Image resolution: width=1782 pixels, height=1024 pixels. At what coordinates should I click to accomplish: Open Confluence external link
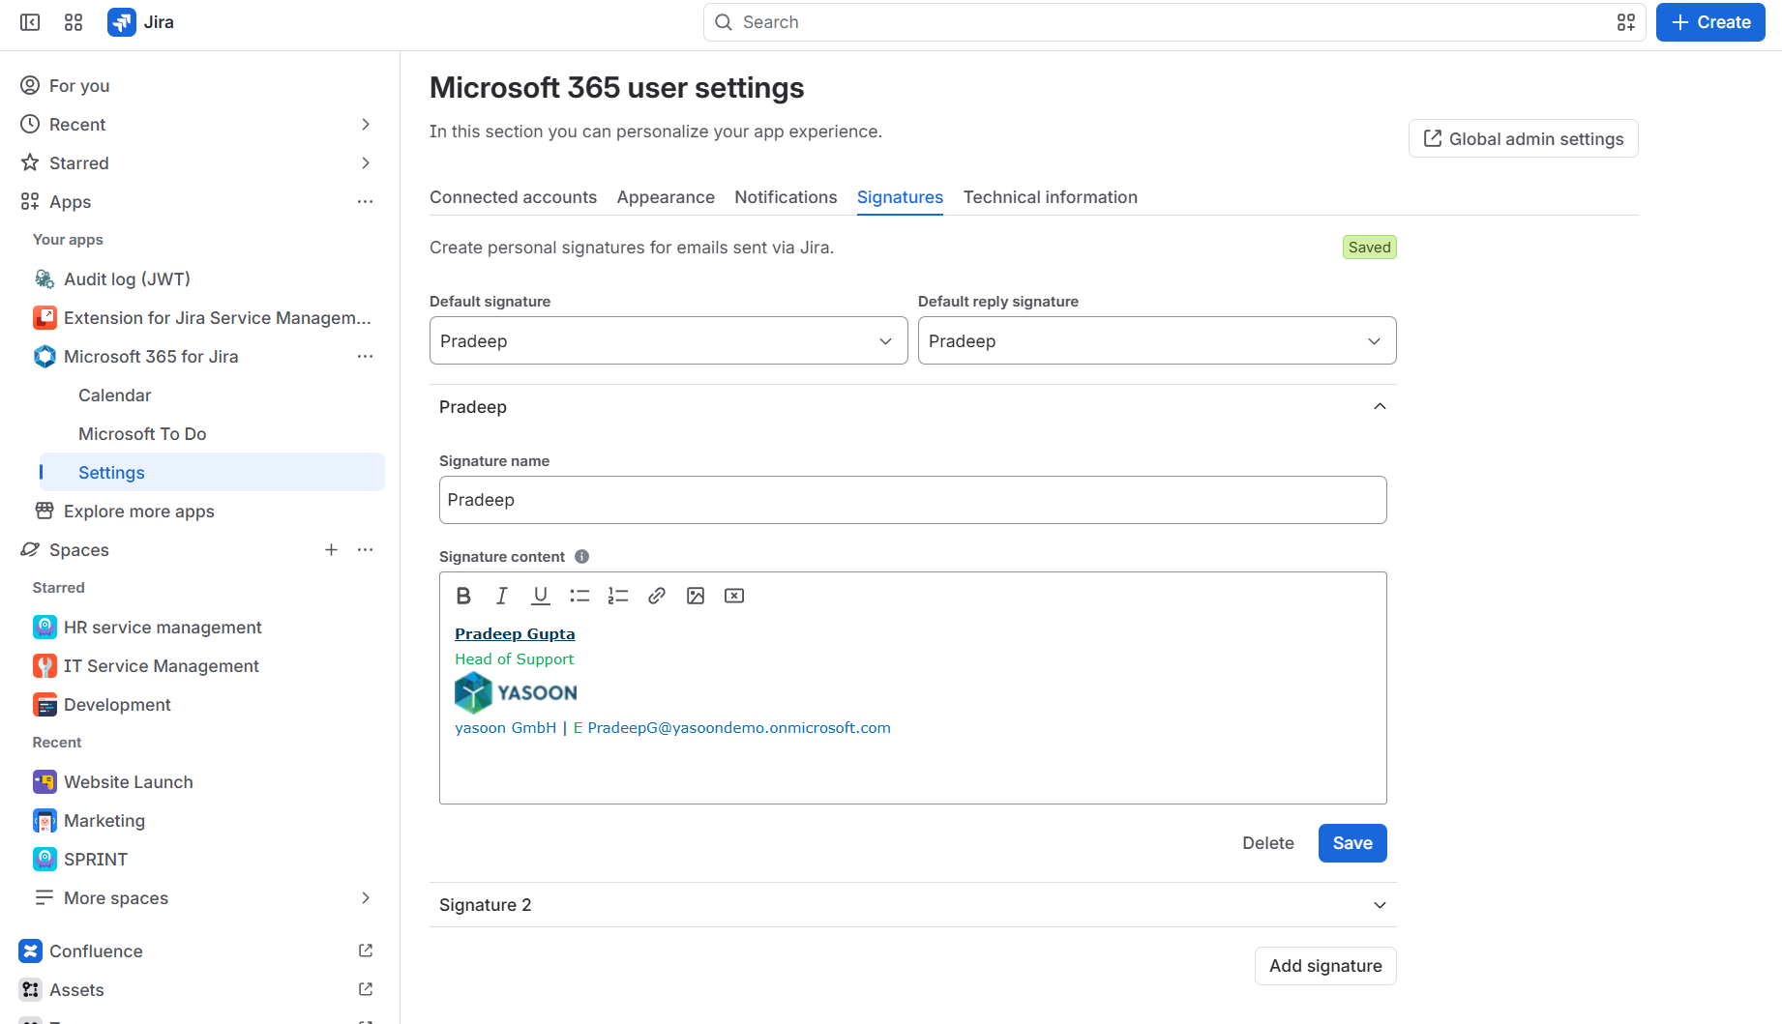pyautogui.click(x=365, y=951)
